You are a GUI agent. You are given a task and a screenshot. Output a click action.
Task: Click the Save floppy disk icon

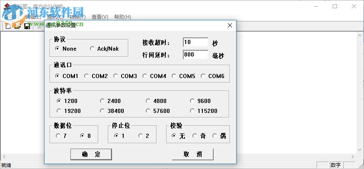(27, 26)
